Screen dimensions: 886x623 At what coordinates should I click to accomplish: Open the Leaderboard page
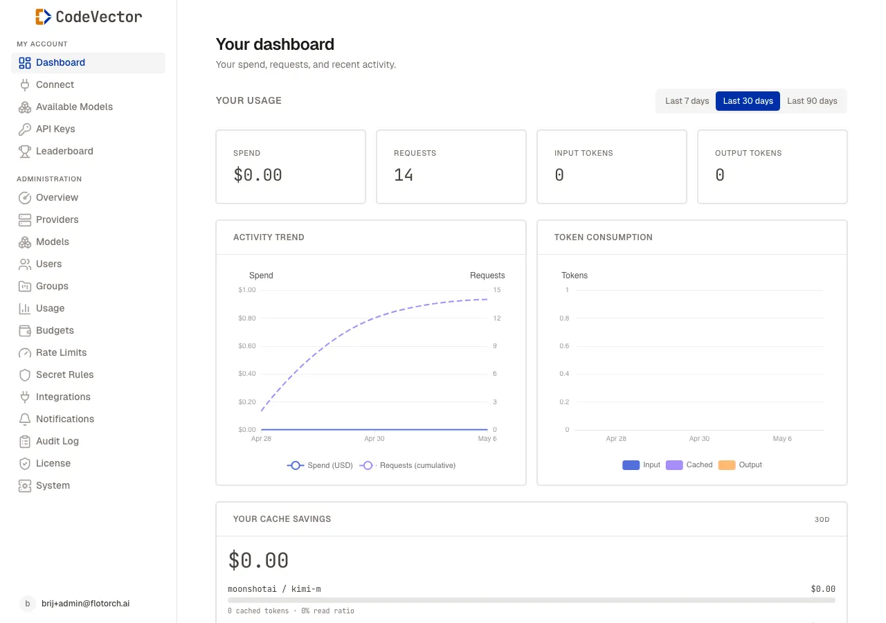[88, 152]
